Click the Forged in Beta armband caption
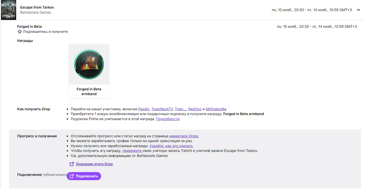 click(89, 92)
